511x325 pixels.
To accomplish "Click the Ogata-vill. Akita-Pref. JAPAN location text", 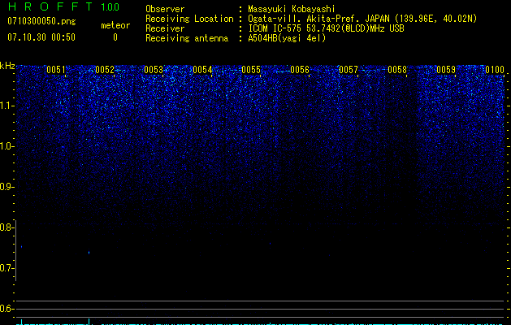I will click(x=362, y=19).
